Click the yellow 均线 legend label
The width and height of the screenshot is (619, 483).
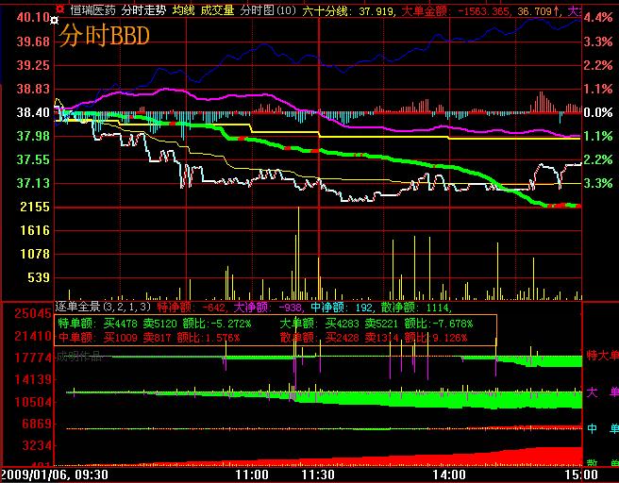click(x=184, y=10)
